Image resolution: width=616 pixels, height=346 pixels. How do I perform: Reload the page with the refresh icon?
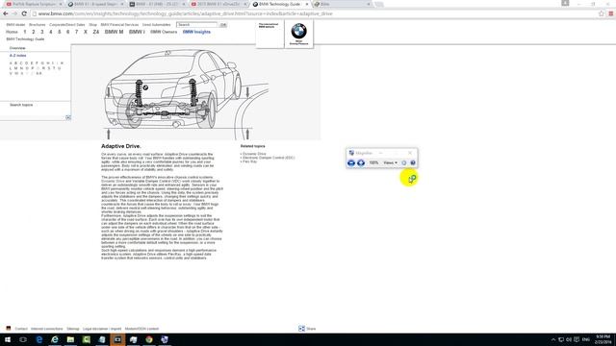pyautogui.click(x=24, y=13)
